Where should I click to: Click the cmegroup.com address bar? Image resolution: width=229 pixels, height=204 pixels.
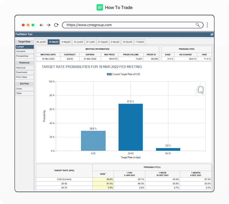127,25
